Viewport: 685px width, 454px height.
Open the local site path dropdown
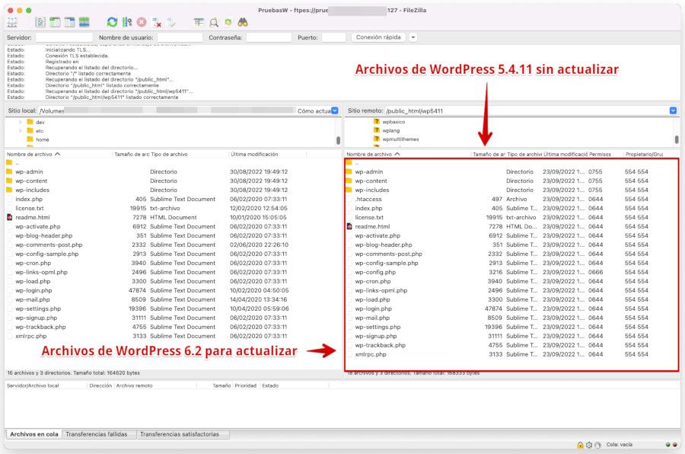click(335, 110)
